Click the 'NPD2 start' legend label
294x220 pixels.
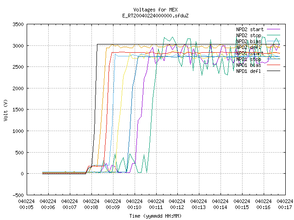[250, 29]
